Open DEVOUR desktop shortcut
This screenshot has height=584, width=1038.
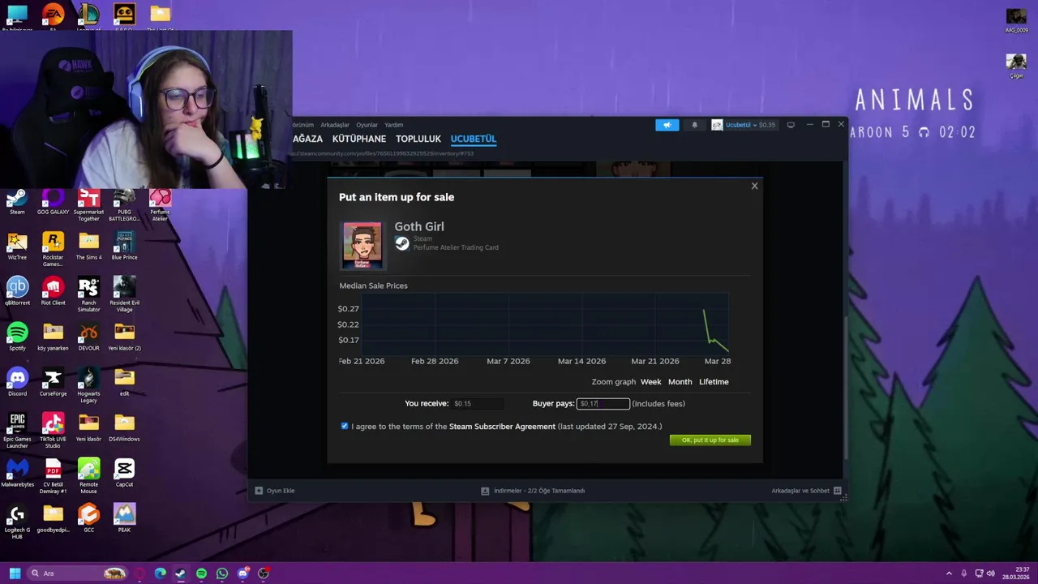(x=88, y=337)
